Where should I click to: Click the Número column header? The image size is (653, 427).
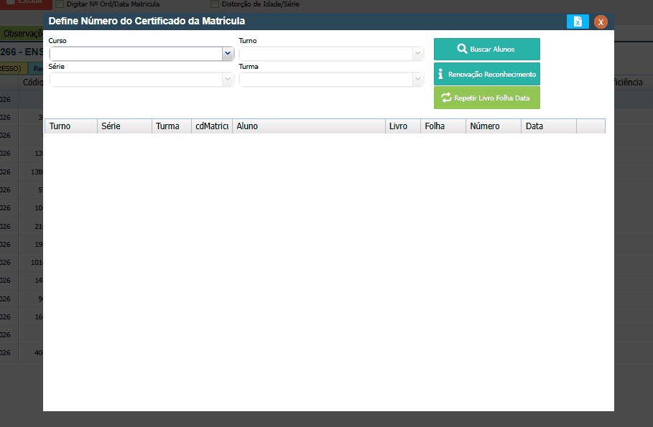tap(494, 126)
